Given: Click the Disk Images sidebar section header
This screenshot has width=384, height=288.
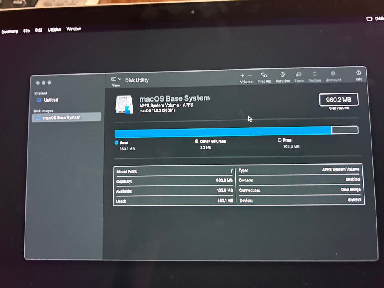Looking at the screenshot, I should pyautogui.click(x=43, y=111).
